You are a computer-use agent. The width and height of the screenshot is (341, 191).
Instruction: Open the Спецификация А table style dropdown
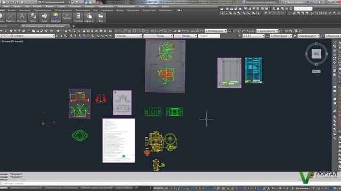308,36
